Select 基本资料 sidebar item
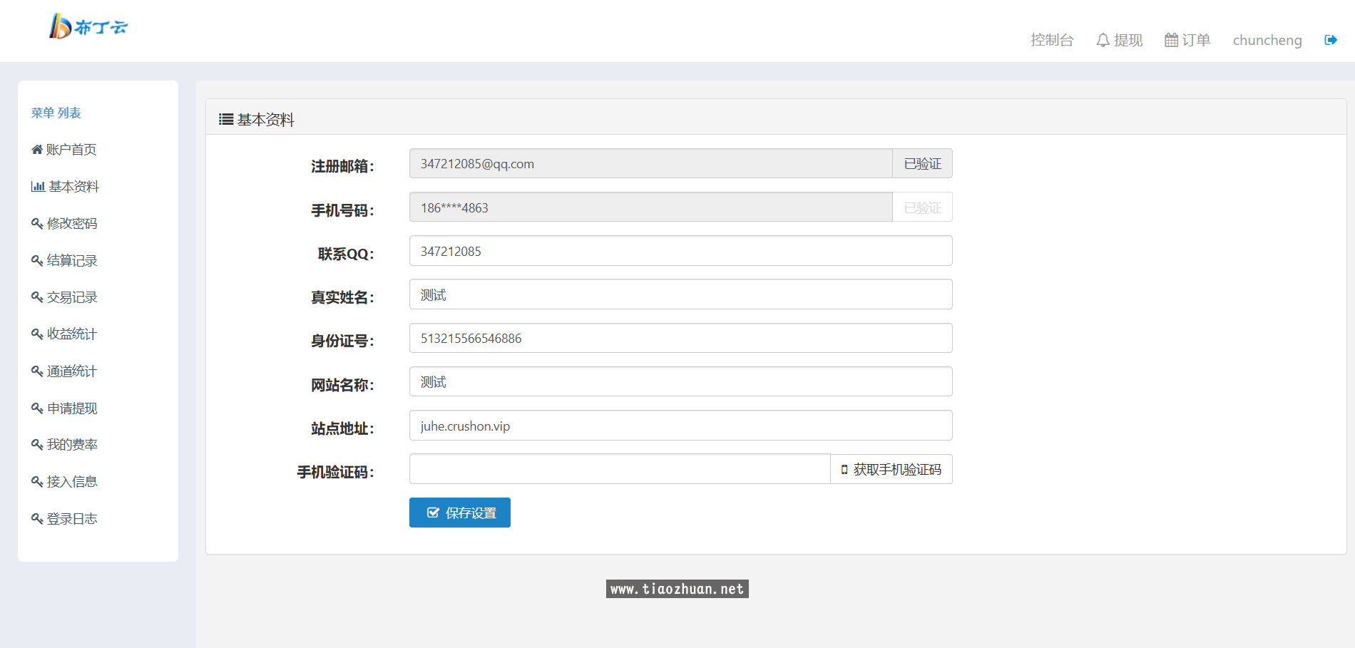Viewport: 1355px width, 648px height. [65, 187]
